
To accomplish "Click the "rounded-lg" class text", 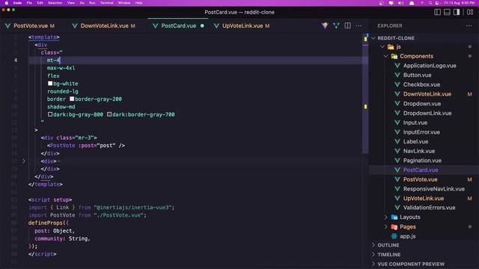I will (x=62, y=91).
